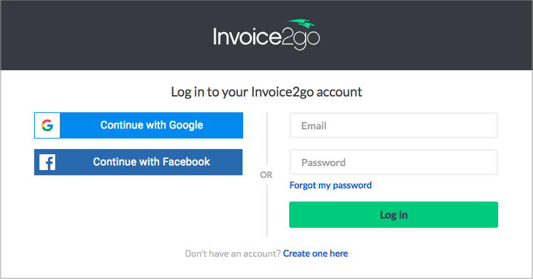Viewport: 533px width, 279px height.
Task: Open the Forgot my password link
Action: [331, 185]
